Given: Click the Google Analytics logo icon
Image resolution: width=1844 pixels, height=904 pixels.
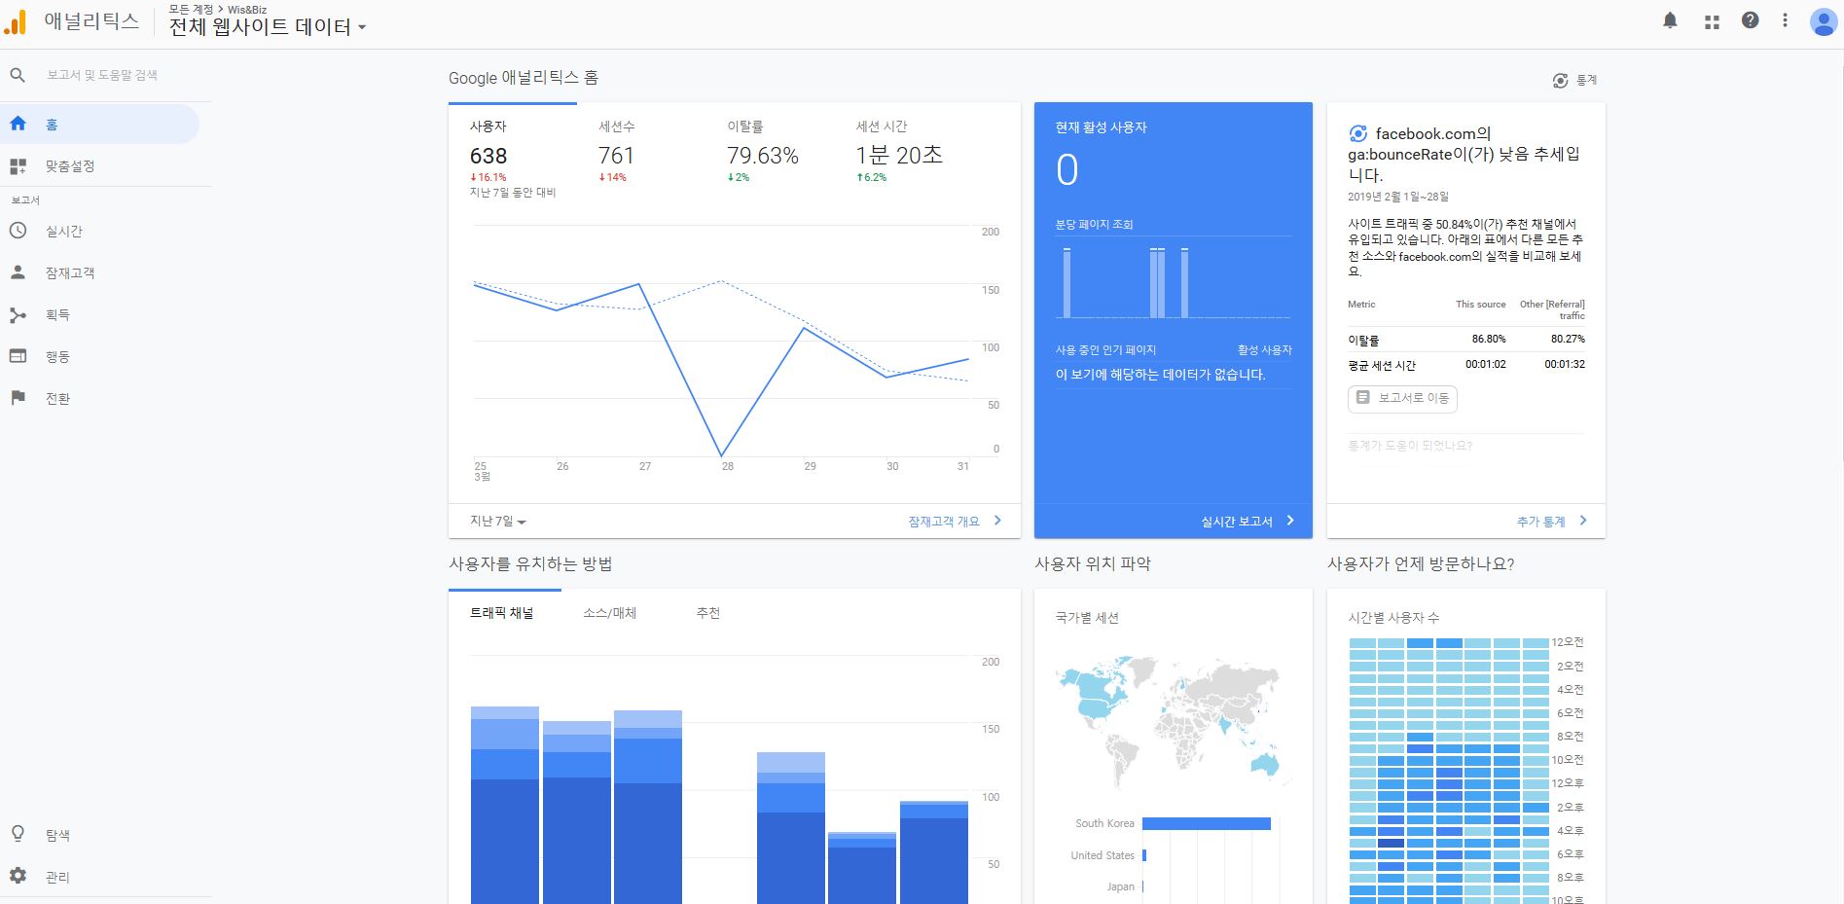Looking at the screenshot, I should click(x=17, y=22).
